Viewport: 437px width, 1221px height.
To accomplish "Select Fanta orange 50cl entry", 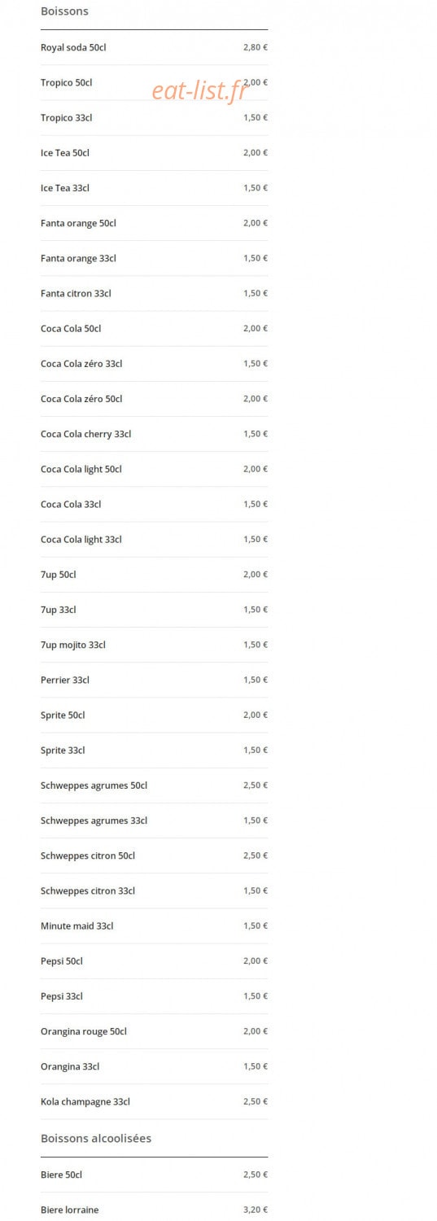I will [154, 223].
